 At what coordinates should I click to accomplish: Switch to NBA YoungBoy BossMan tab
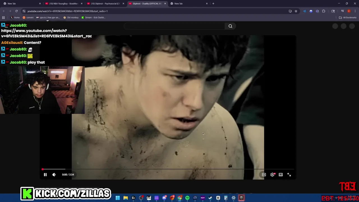(x=63, y=3)
